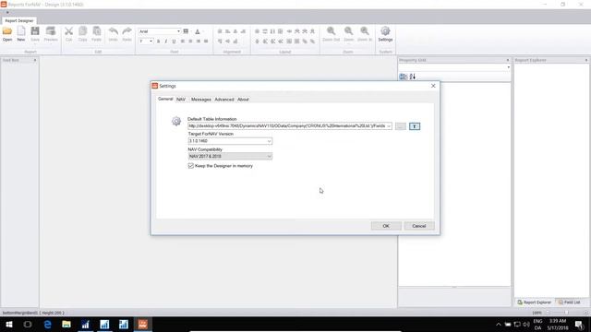591x332 pixels.
Task: Open Task View from the taskbar
Action: point(28,324)
